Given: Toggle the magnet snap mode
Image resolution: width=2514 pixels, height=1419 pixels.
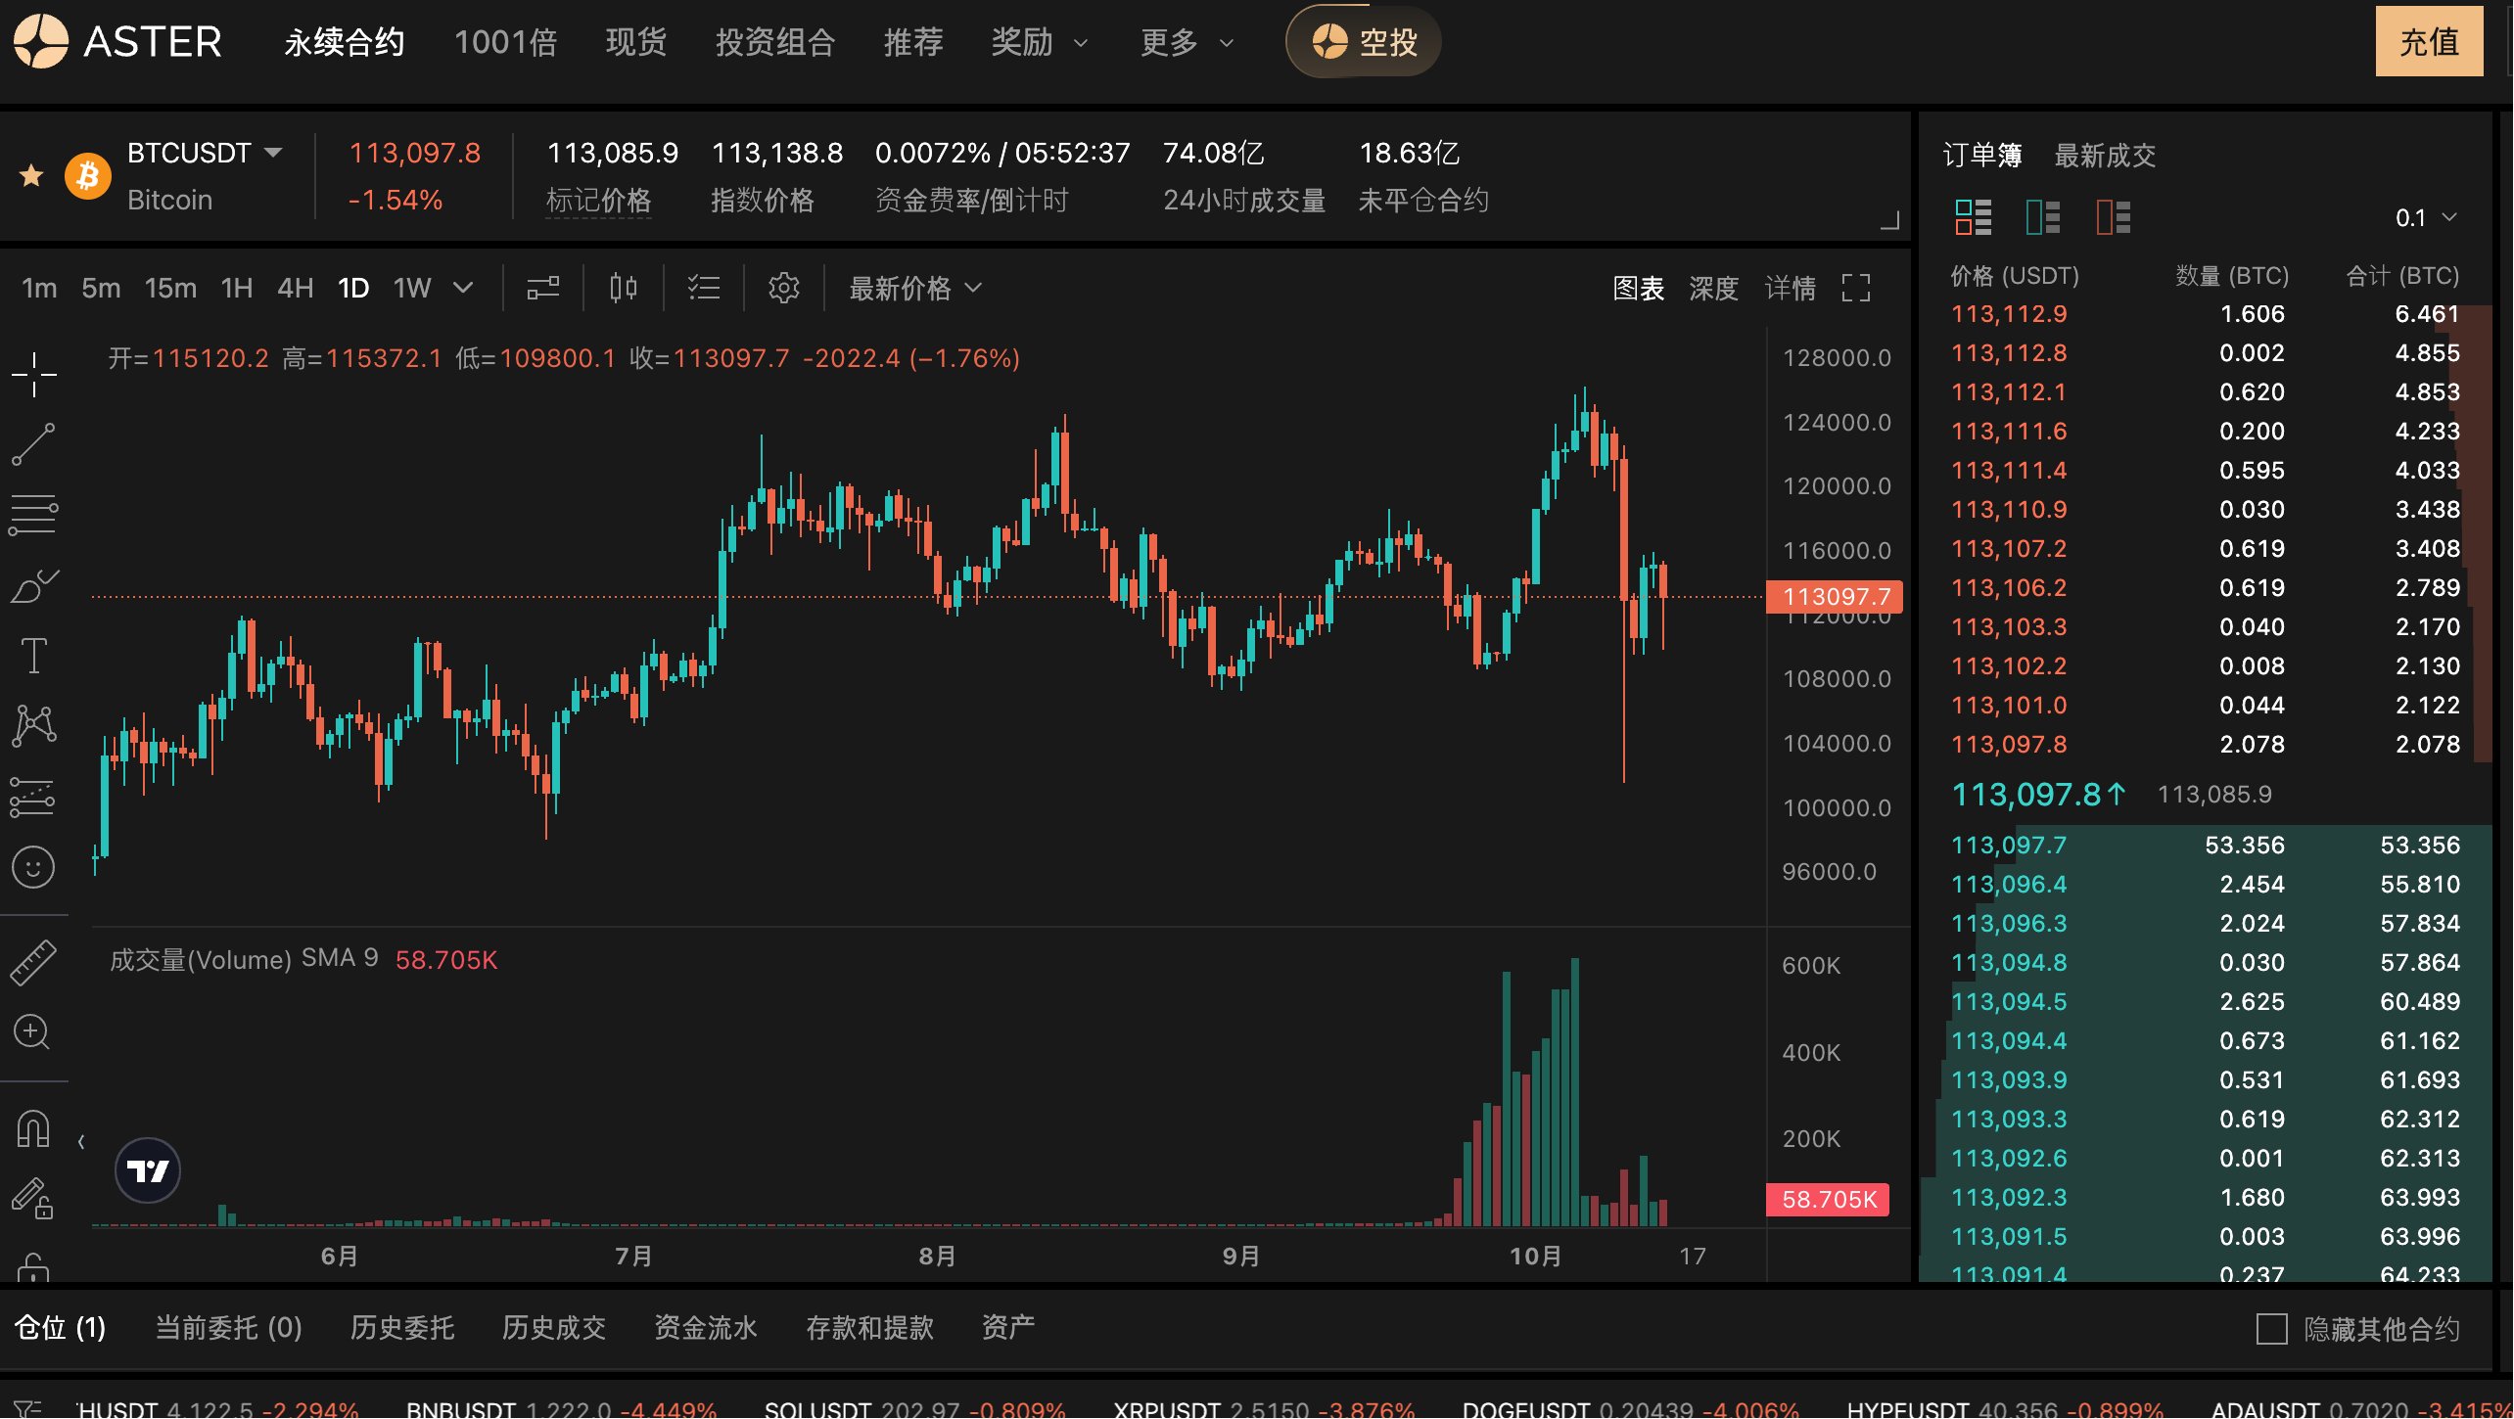Looking at the screenshot, I should (x=33, y=1127).
